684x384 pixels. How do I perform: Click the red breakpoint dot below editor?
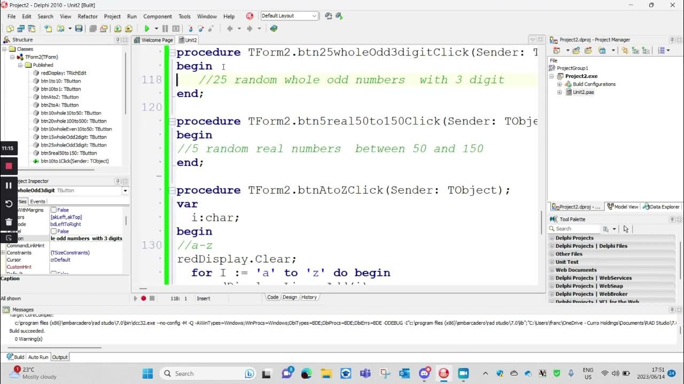[x=143, y=298]
